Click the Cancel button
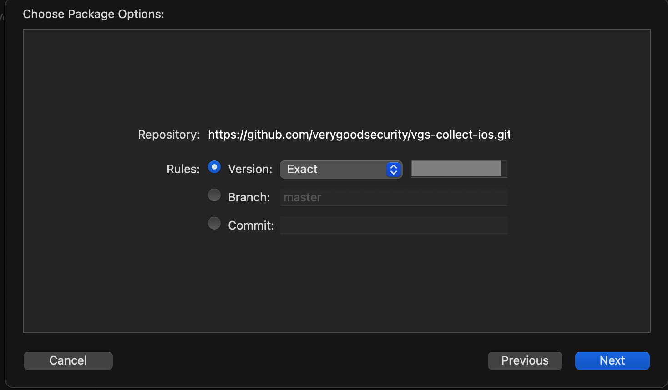 click(68, 360)
